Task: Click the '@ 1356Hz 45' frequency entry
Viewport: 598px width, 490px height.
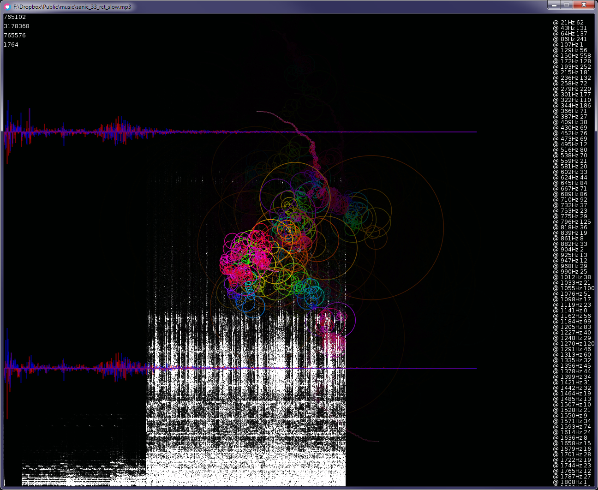Action: (x=572, y=366)
